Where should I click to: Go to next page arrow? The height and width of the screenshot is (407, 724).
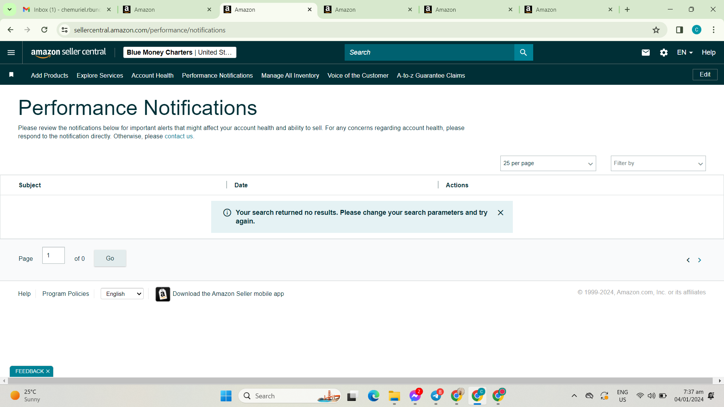[699, 260]
